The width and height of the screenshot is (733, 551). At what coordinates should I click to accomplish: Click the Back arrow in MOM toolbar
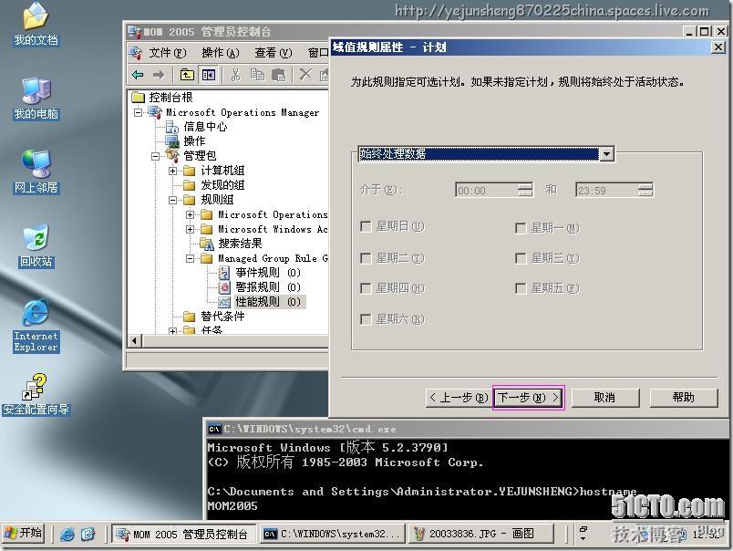click(138, 75)
